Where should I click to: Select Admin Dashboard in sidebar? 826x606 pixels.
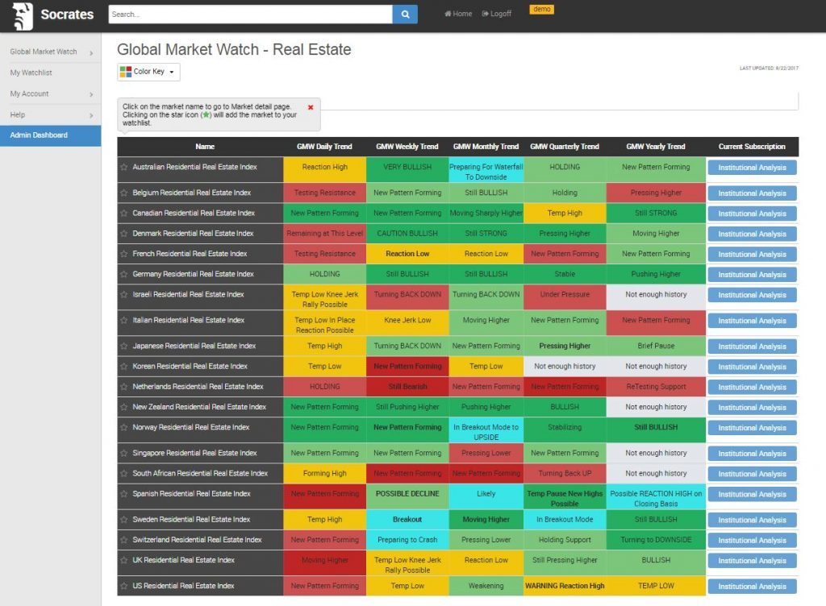point(39,135)
